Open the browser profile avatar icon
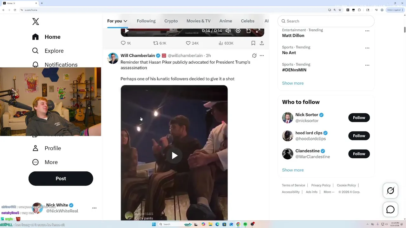406x228 pixels. coord(382,10)
